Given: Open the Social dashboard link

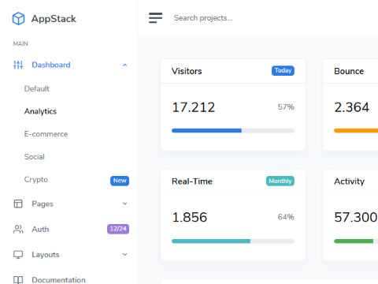Looking at the screenshot, I should 35,157.
